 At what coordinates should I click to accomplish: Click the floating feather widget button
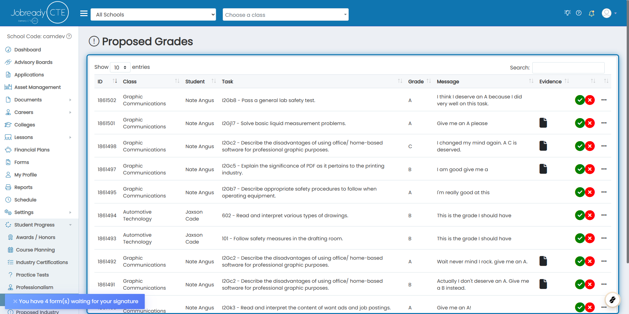click(613, 300)
